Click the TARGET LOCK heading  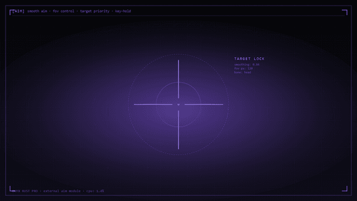pos(249,59)
